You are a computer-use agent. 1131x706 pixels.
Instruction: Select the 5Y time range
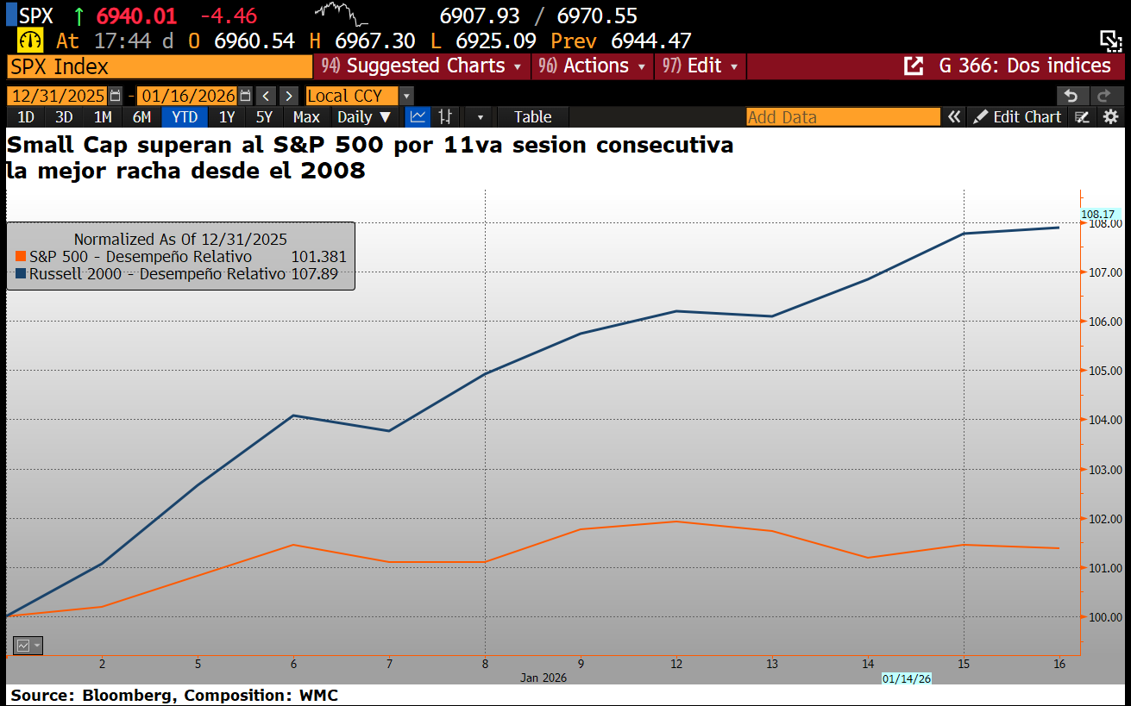pyautogui.click(x=264, y=116)
